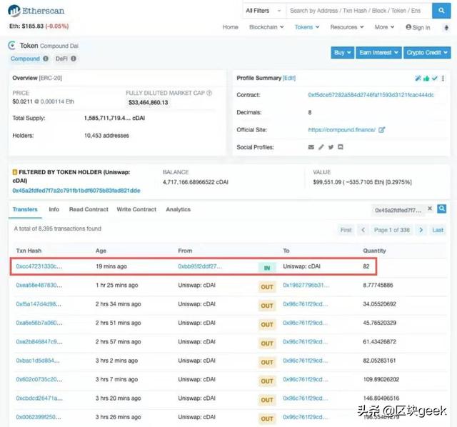Open sender address 0xbb95f2ddf27
457x427 pixels.
[x=200, y=266]
